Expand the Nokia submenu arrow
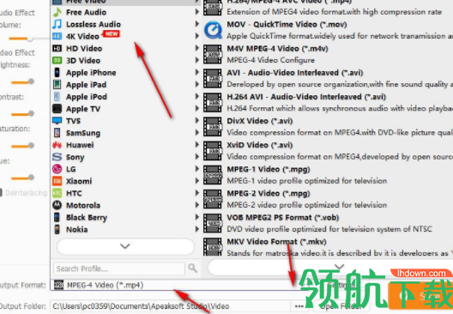453x314 pixels. click(x=197, y=229)
